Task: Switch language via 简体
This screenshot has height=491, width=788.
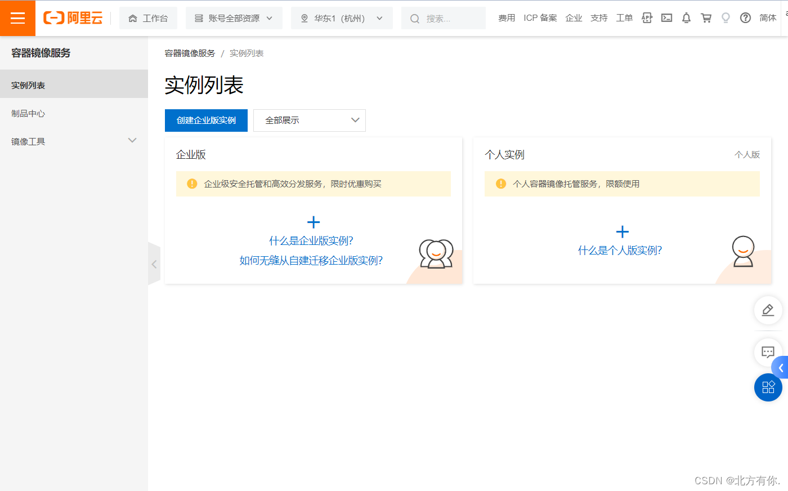Action: coord(768,18)
